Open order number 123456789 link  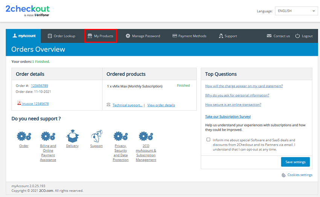[x=40, y=86]
